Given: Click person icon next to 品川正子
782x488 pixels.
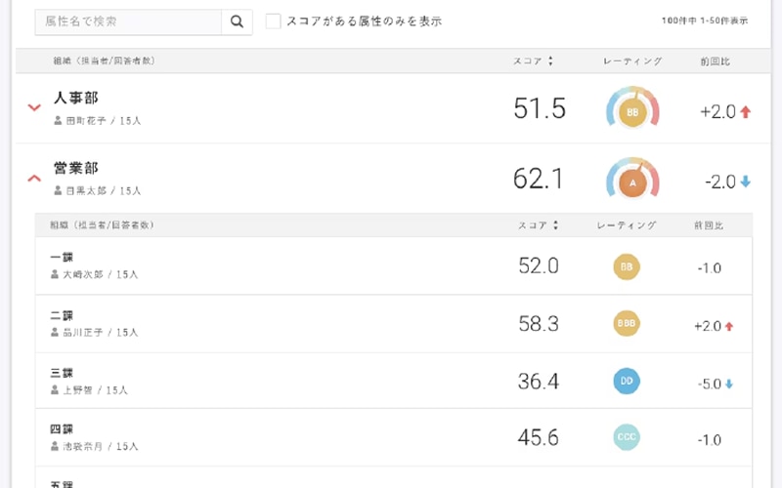Looking at the screenshot, I should pos(55,332).
